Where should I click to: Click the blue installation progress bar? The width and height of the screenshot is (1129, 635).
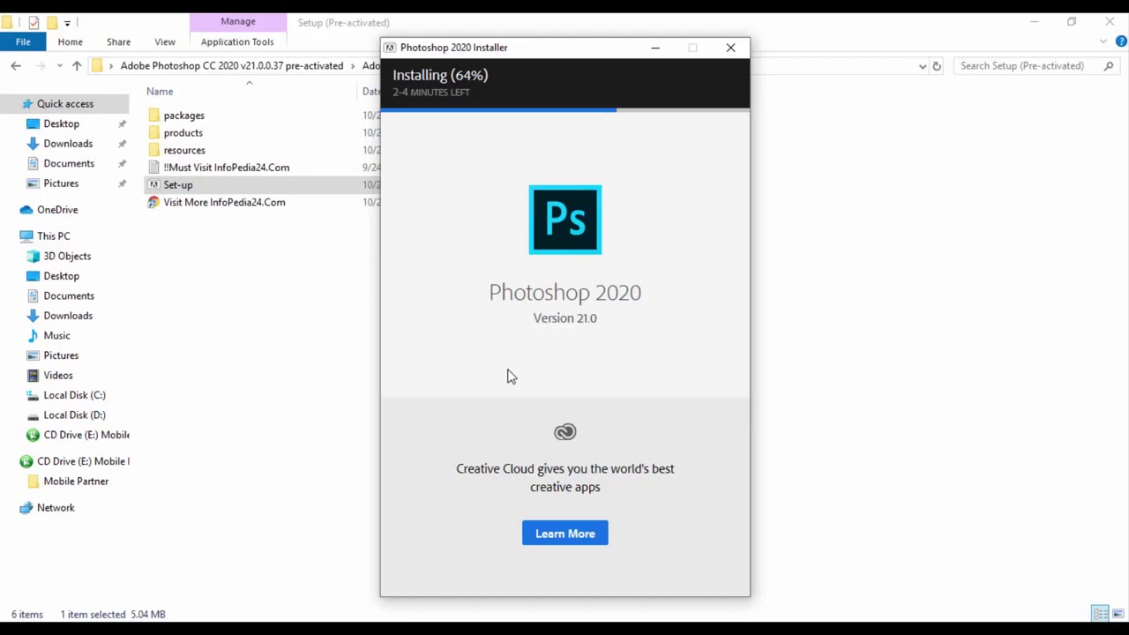coord(498,109)
